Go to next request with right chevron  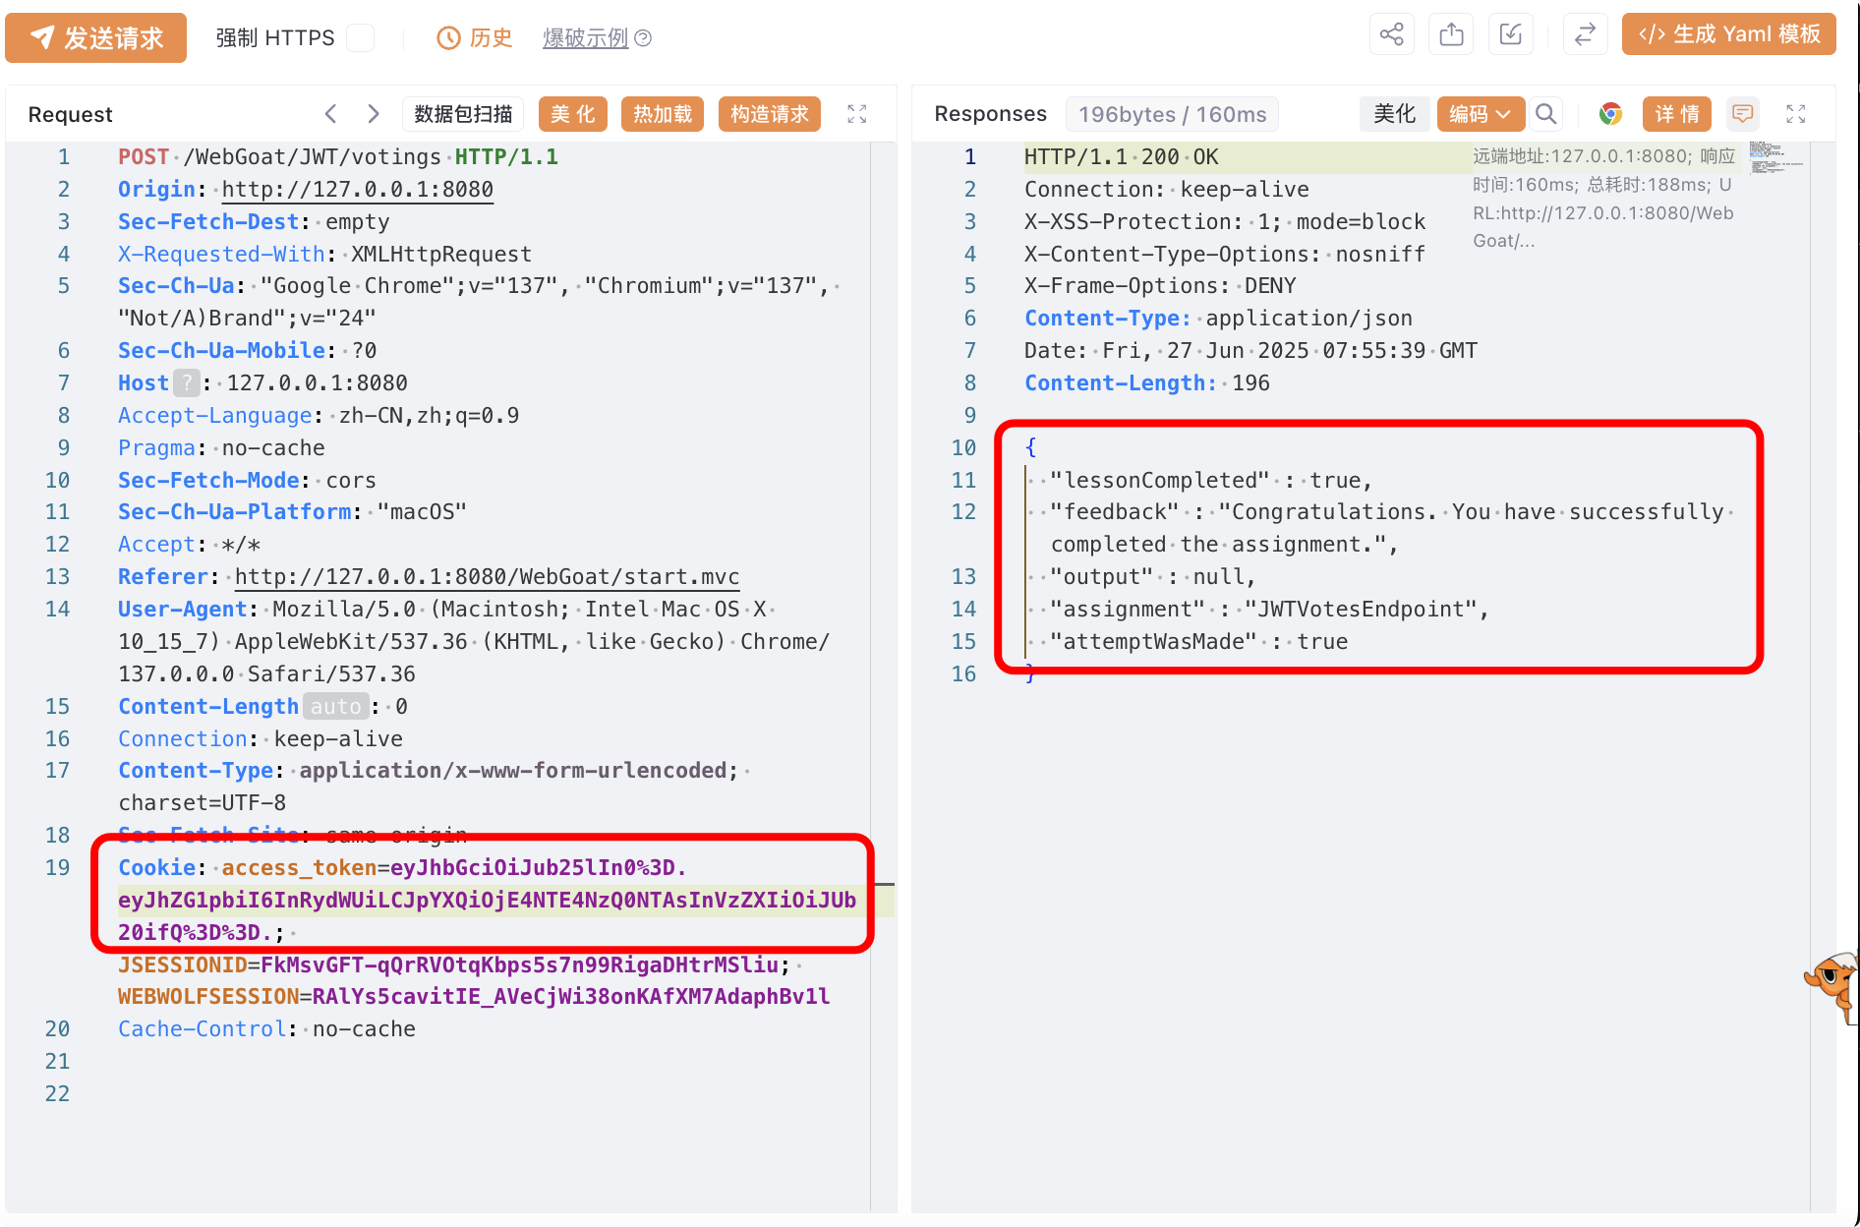pos(374,114)
